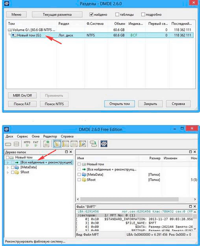The width and height of the screenshot is (200, 246).
Task: Click the recover files toolbar icon
Action: 93,144
